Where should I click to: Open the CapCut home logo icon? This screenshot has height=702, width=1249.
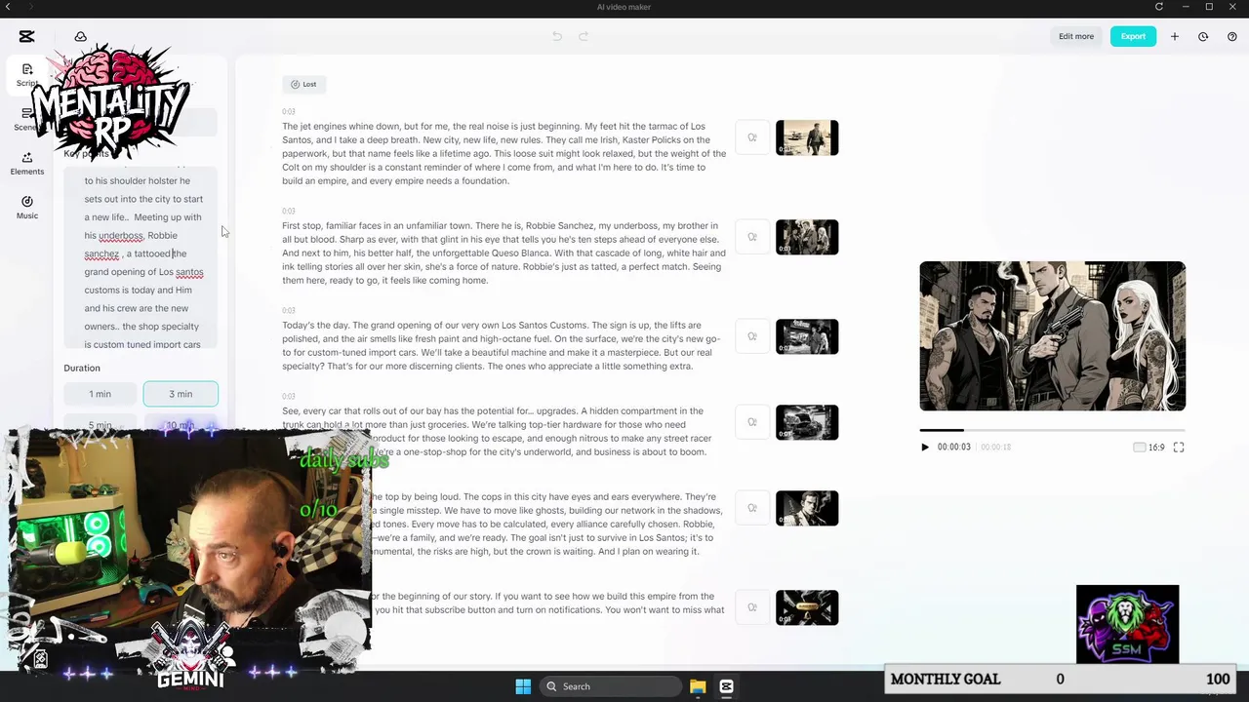tap(26, 36)
